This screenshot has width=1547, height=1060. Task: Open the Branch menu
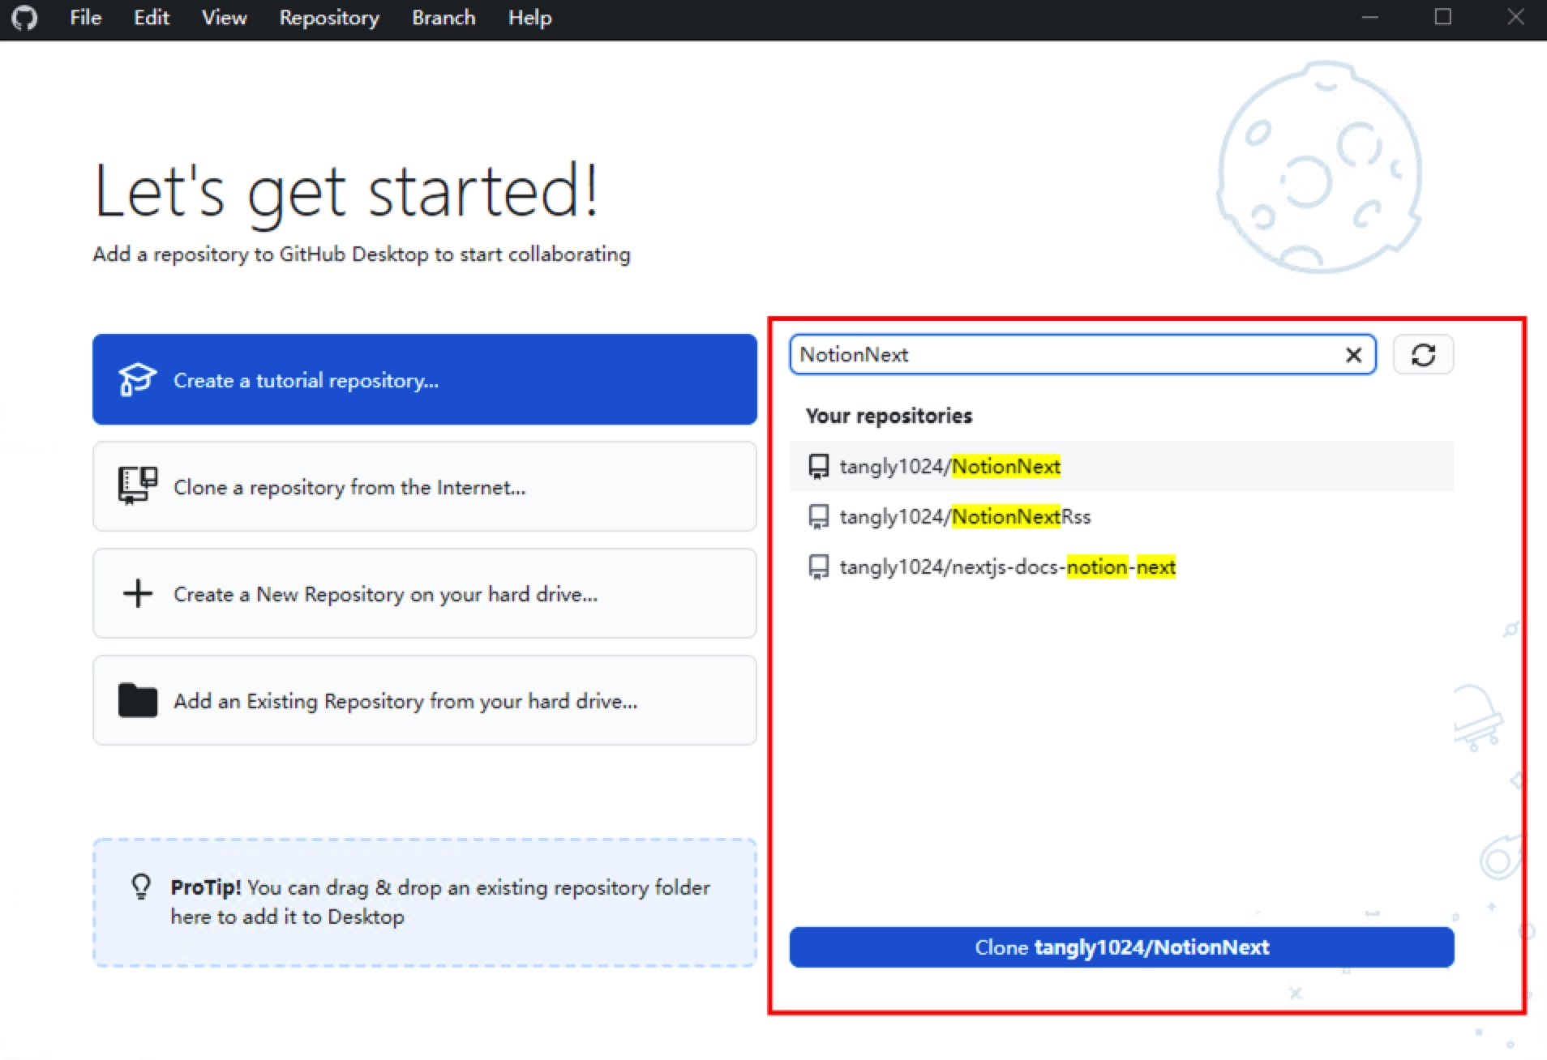click(444, 18)
